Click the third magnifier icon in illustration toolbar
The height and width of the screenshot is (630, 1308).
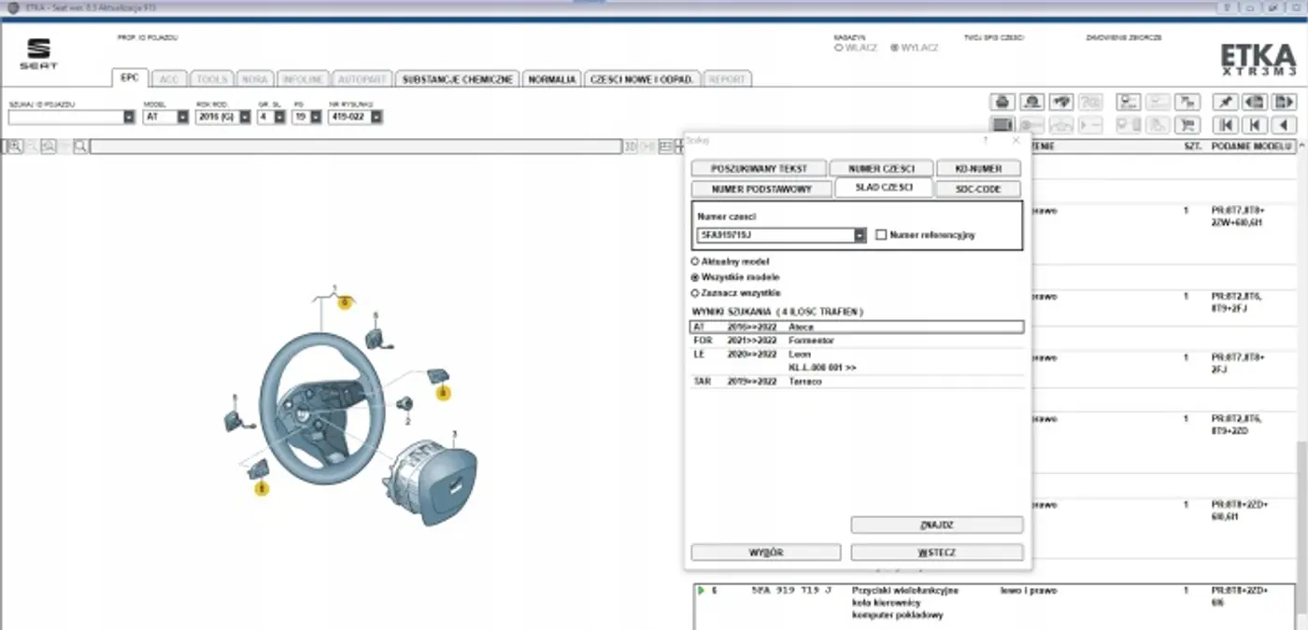pos(48,147)
